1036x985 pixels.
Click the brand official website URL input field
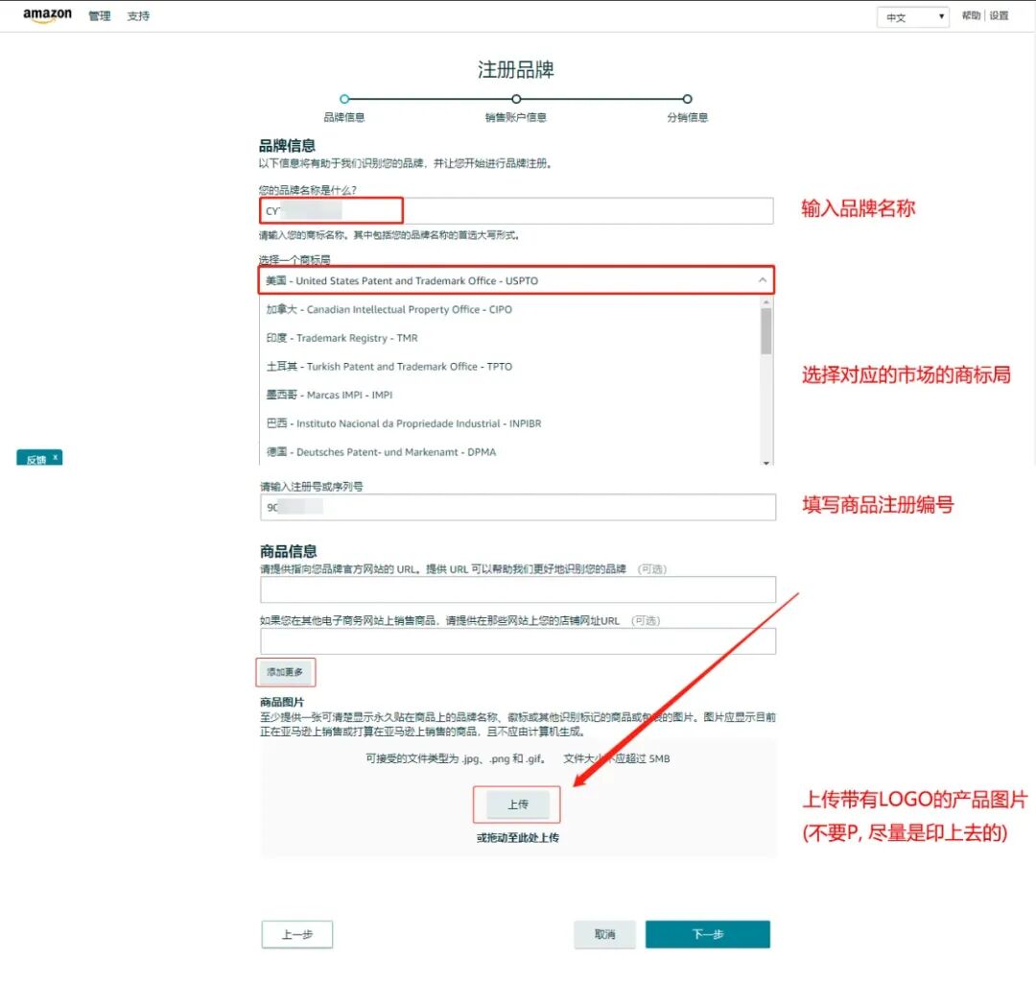point(518,589)
